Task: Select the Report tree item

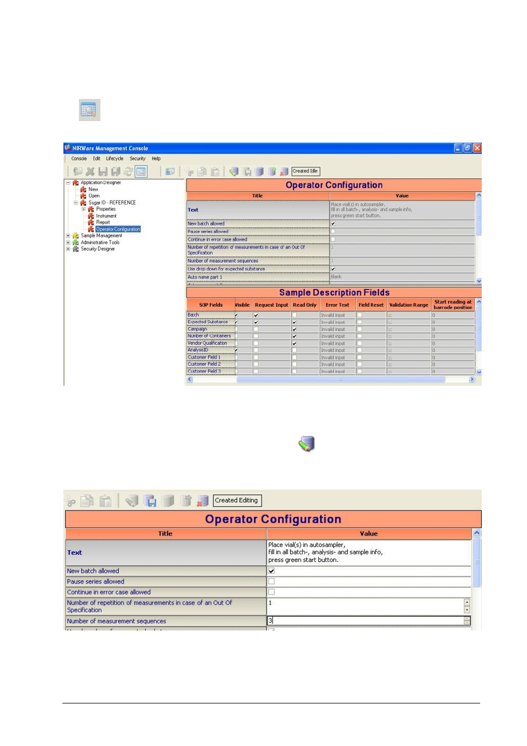Action: click(x=103, y=223)
